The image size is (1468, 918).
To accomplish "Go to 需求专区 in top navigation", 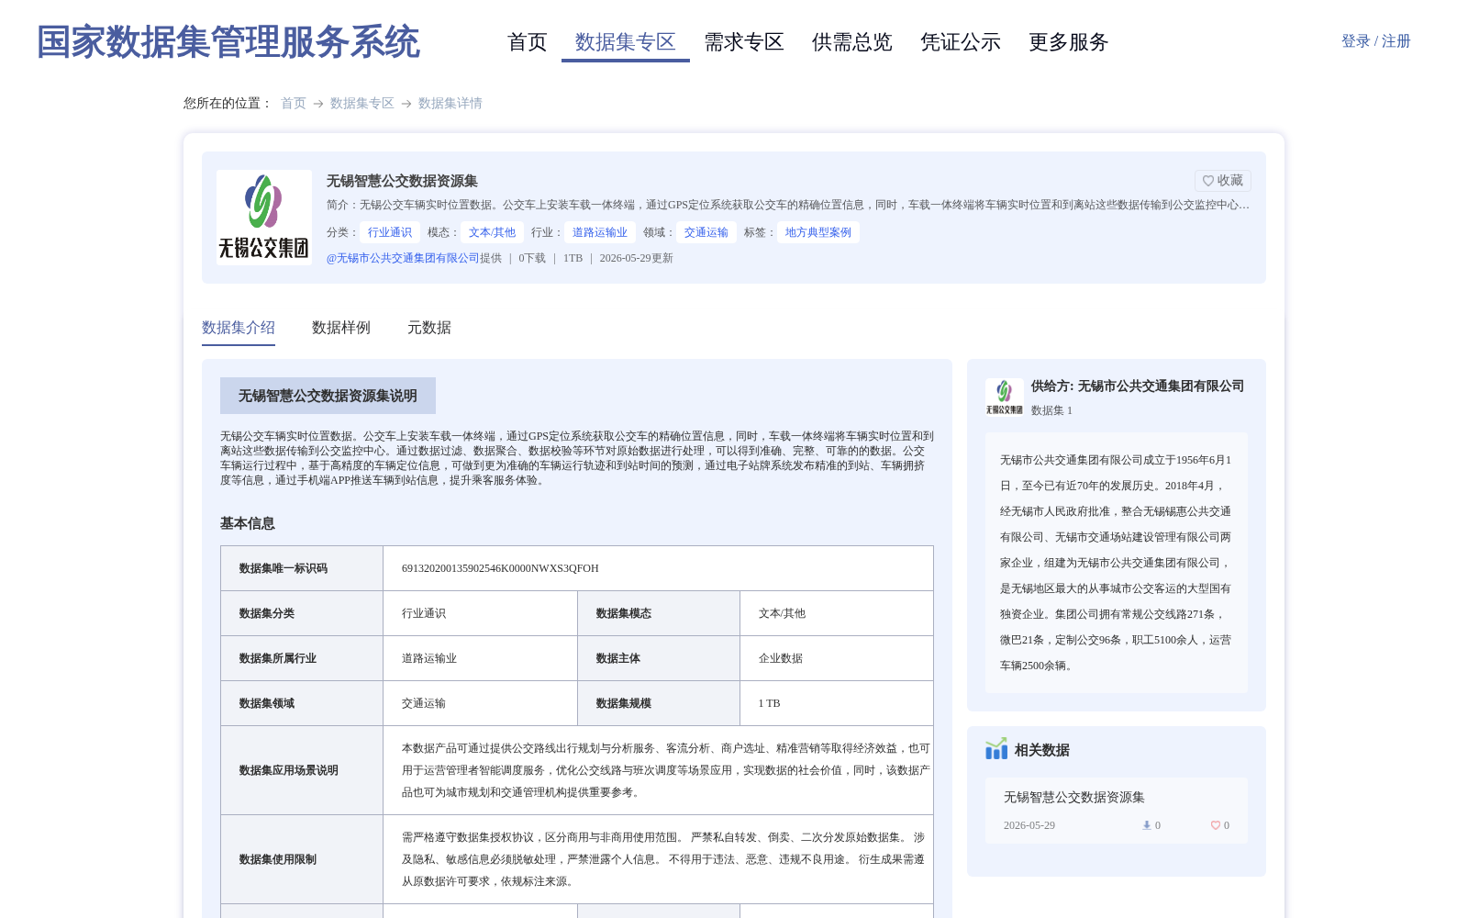I will tap(744, 42).
